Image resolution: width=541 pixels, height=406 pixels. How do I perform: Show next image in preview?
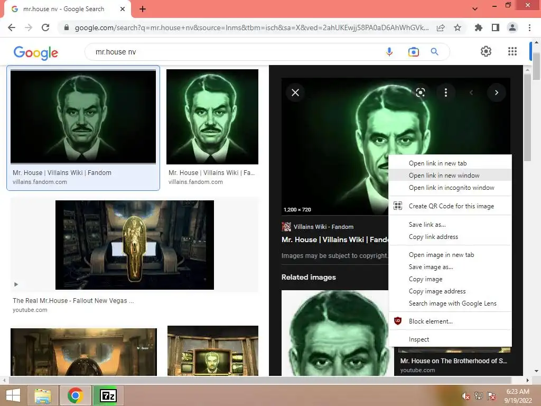coord(497,93)
